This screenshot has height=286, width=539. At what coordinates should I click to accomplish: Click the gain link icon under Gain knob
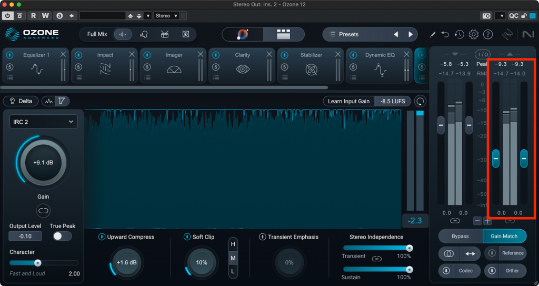[43, 211]
